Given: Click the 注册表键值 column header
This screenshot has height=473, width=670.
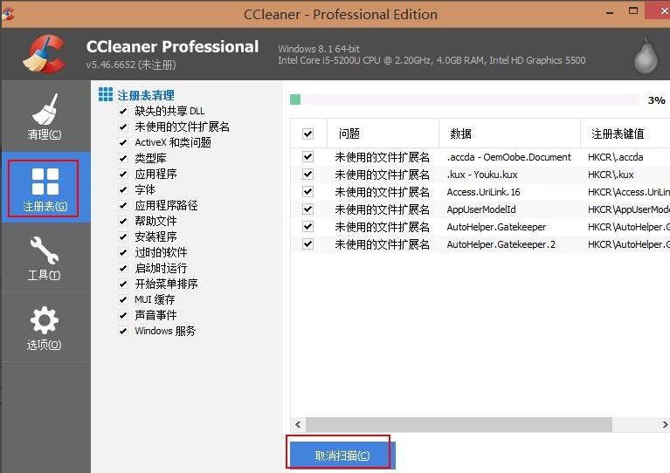Looking at the screenshot, I should pos(618,134).
